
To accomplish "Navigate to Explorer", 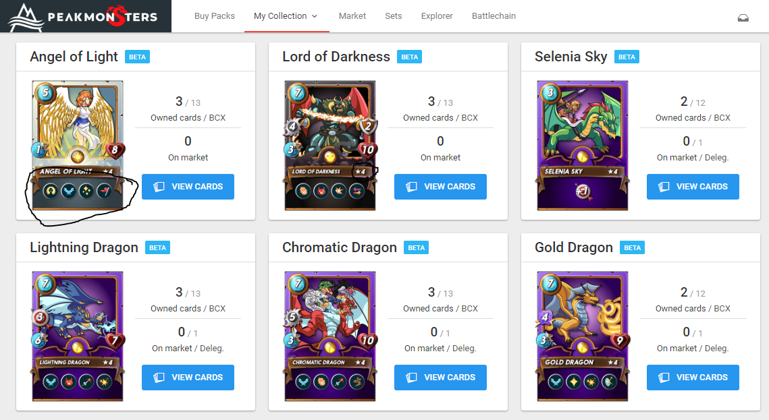I will (437, 16).
